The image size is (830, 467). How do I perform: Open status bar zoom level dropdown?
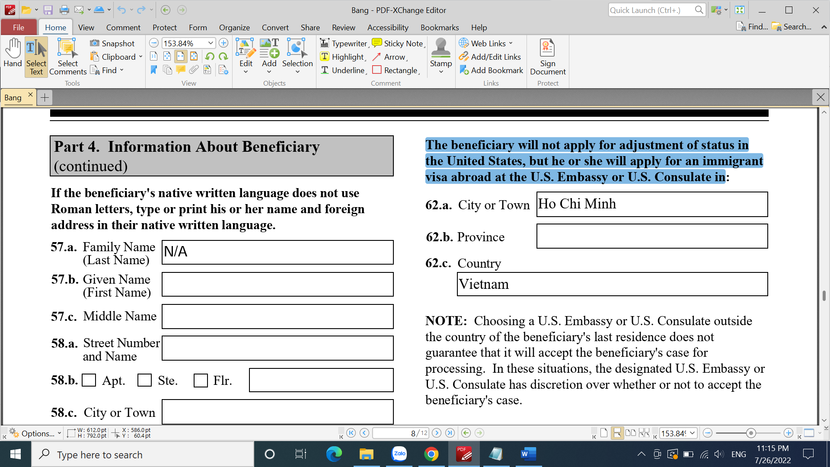(x=692, y=433)
